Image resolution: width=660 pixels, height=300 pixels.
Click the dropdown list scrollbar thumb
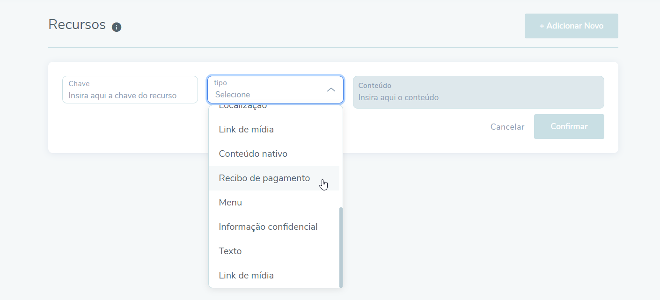click(x=341, y=247)
